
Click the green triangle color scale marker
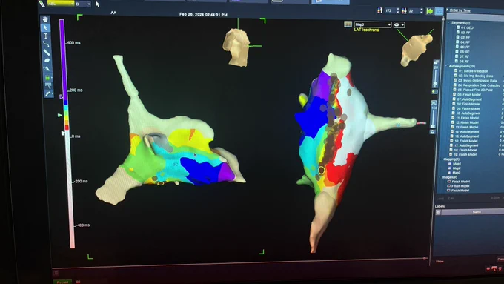click(x=60, y=115)
